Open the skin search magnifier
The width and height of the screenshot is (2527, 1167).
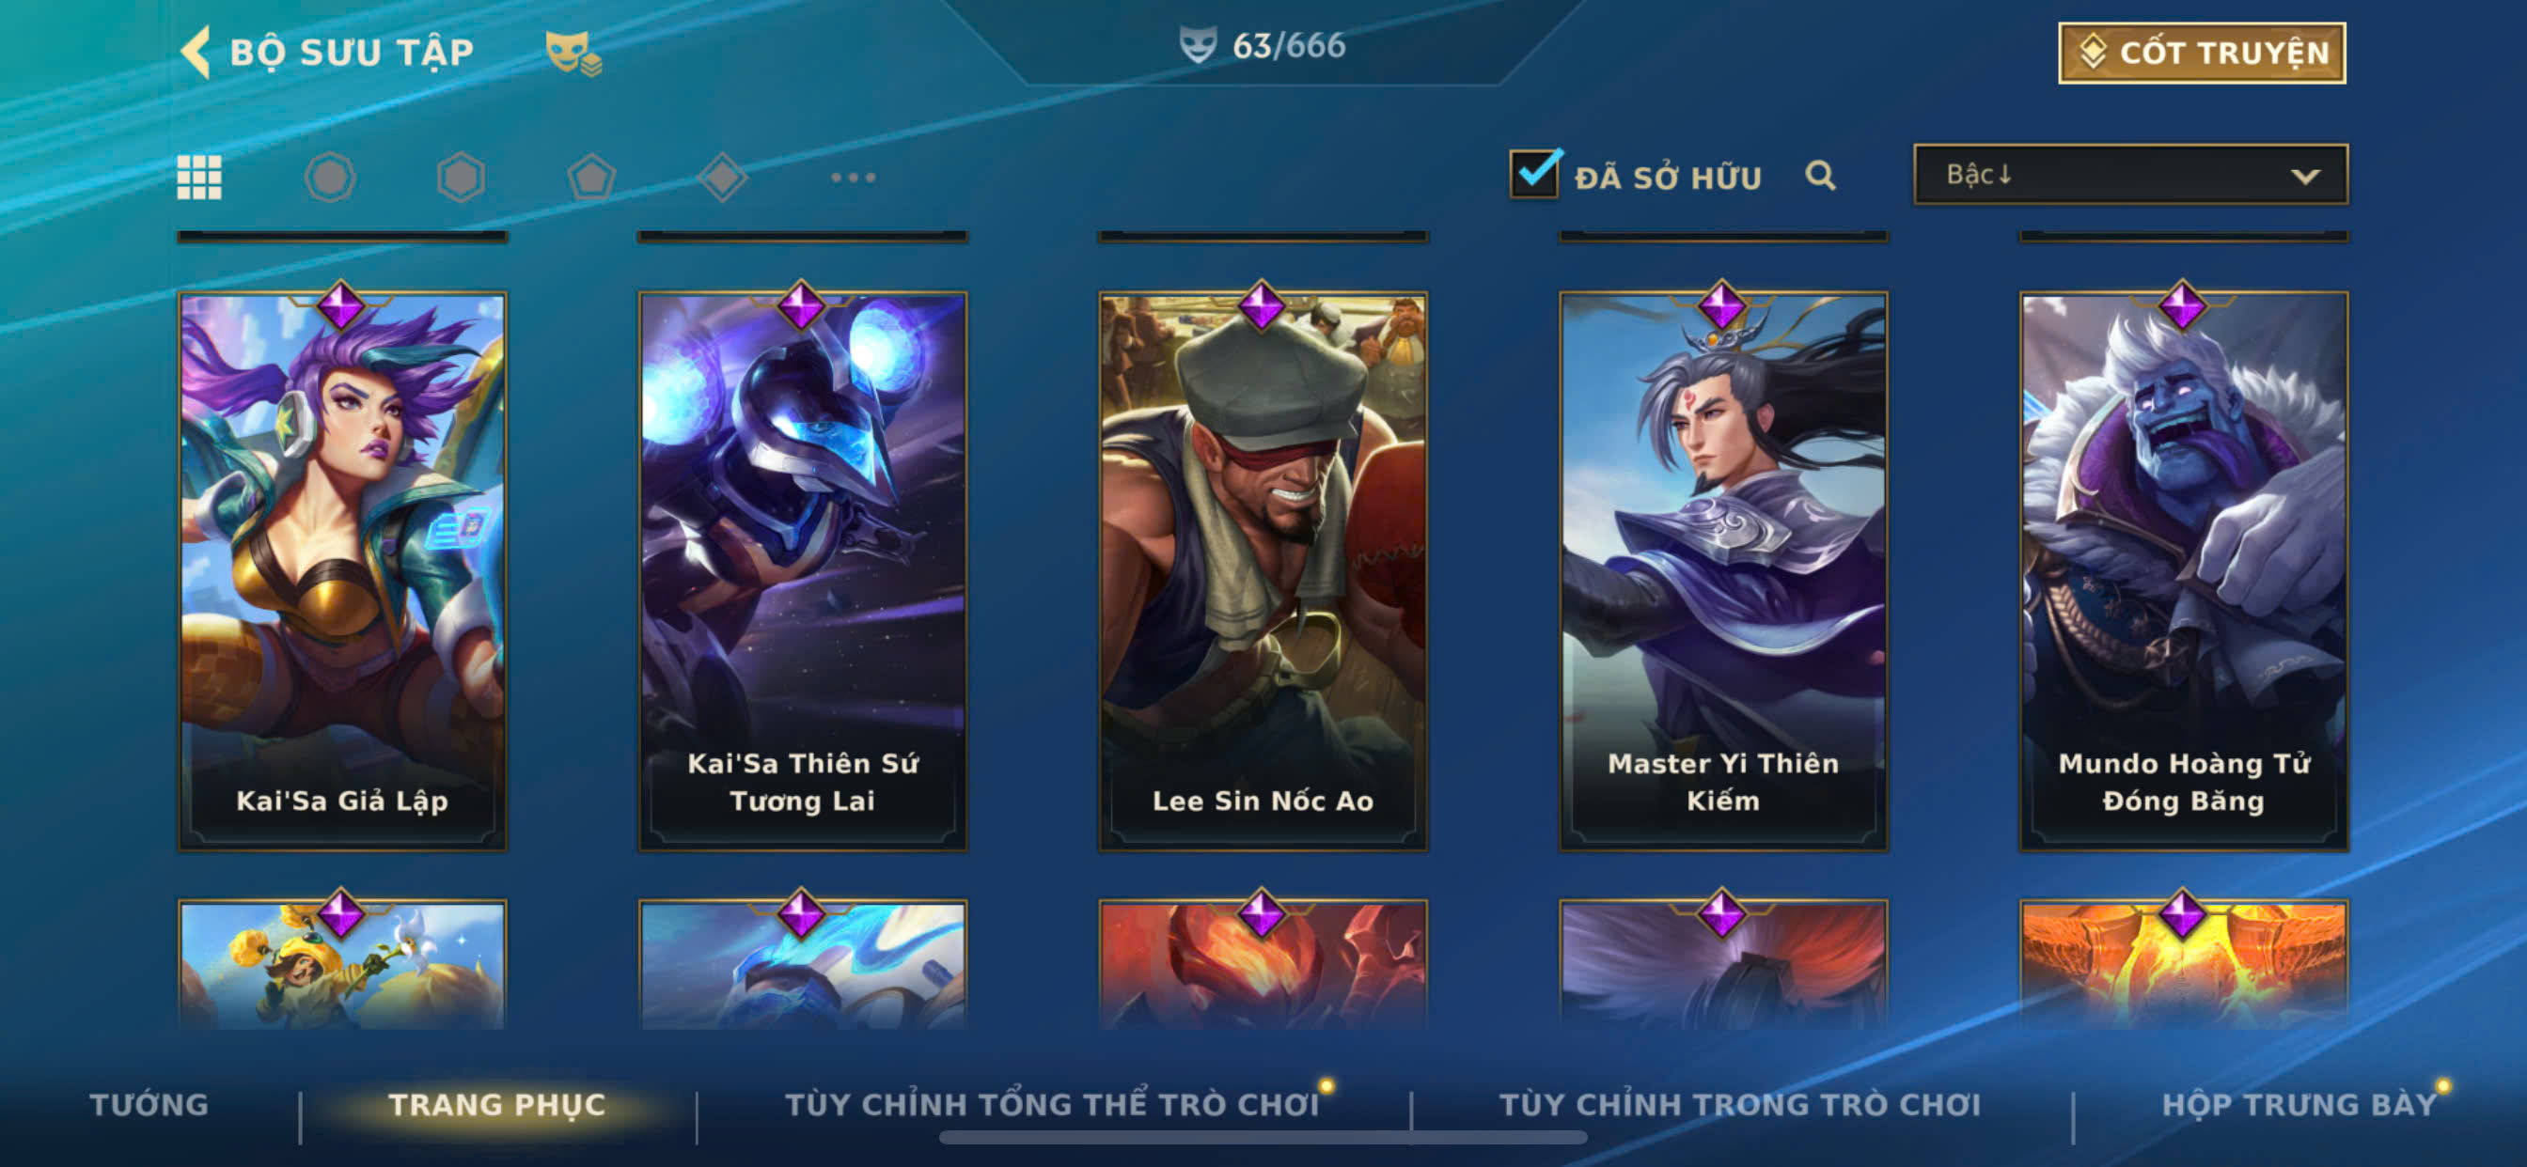pos(1820,176)
